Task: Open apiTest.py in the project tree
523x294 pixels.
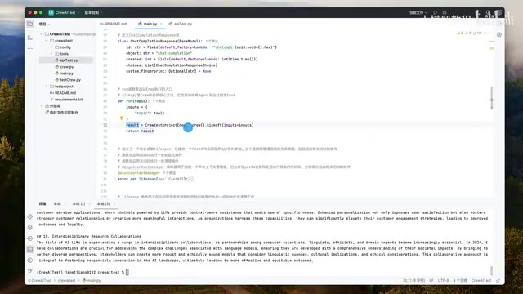Action: click(x=66, y=60)
